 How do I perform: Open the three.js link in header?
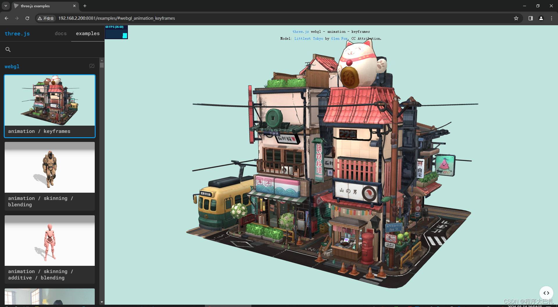(x=301, y=32)
